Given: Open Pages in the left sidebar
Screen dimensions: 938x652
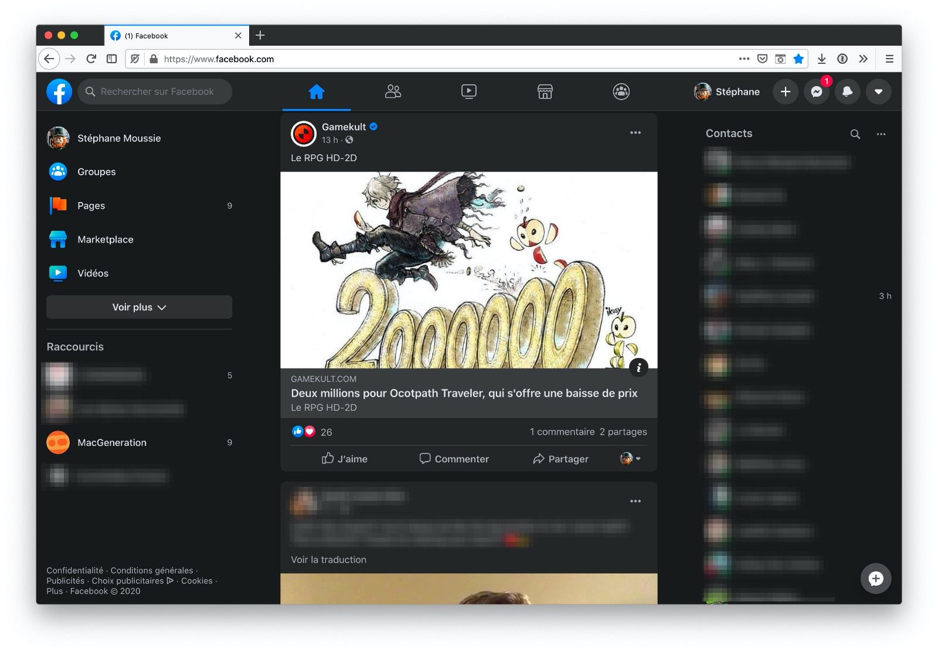Looking at the screenshot, I should click(x=140, y=206).
